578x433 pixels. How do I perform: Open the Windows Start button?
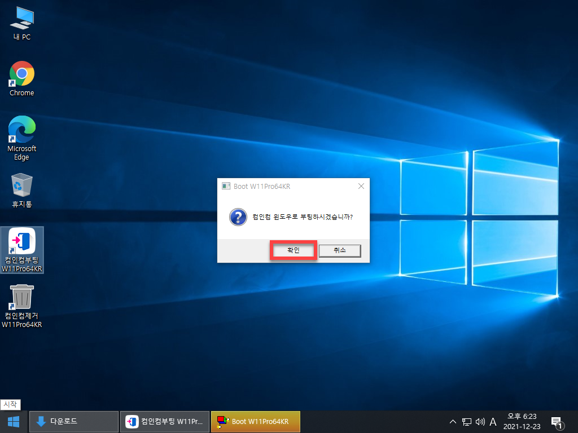coord(14,422)
